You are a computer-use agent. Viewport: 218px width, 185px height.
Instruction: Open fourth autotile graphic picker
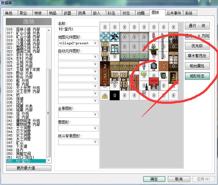tap(95, 79)
